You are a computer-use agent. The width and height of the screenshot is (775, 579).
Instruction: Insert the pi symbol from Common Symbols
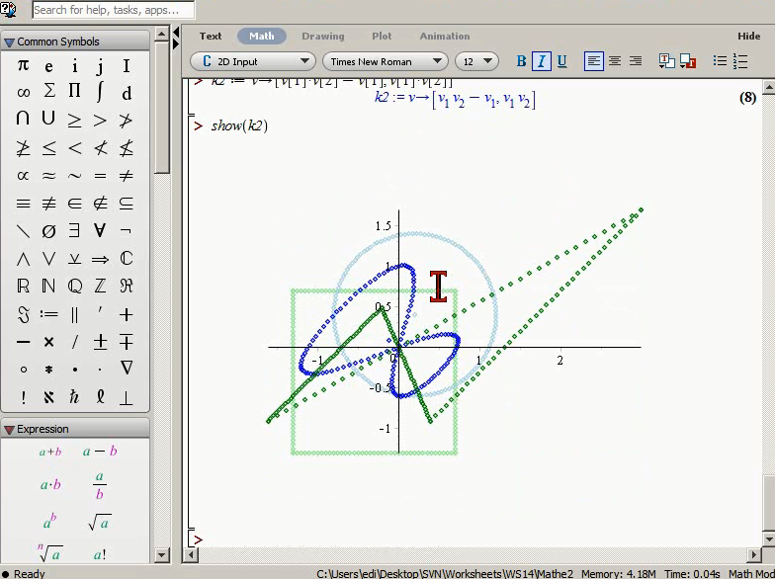pos(23,65)
